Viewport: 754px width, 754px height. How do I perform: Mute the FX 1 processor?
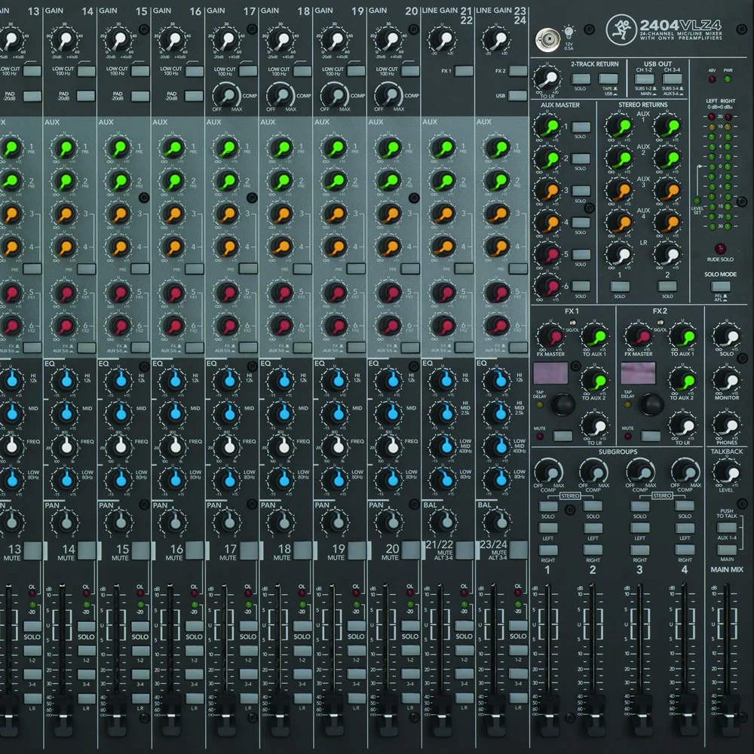coord(562,436)
